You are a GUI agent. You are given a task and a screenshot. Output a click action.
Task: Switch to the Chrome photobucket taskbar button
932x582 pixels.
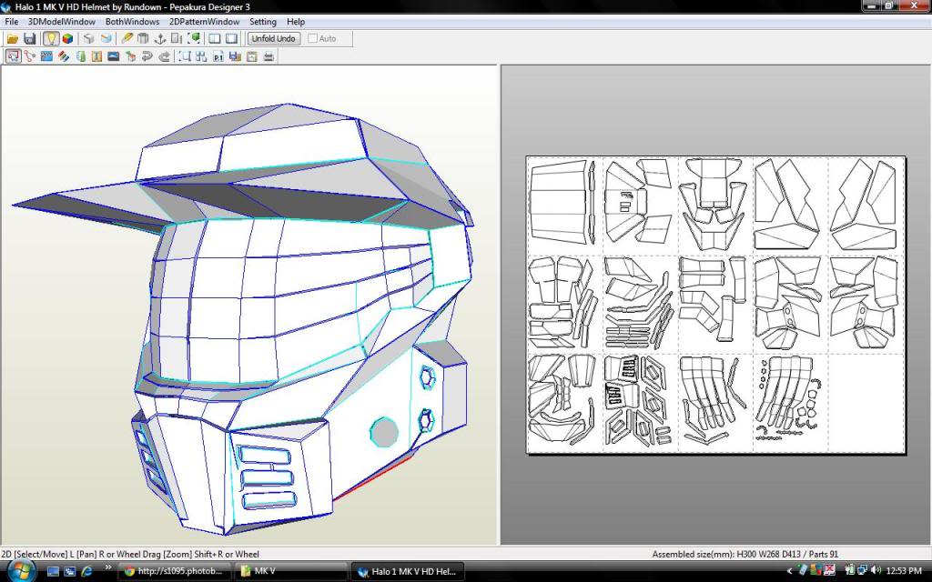[x=174, y=571]
